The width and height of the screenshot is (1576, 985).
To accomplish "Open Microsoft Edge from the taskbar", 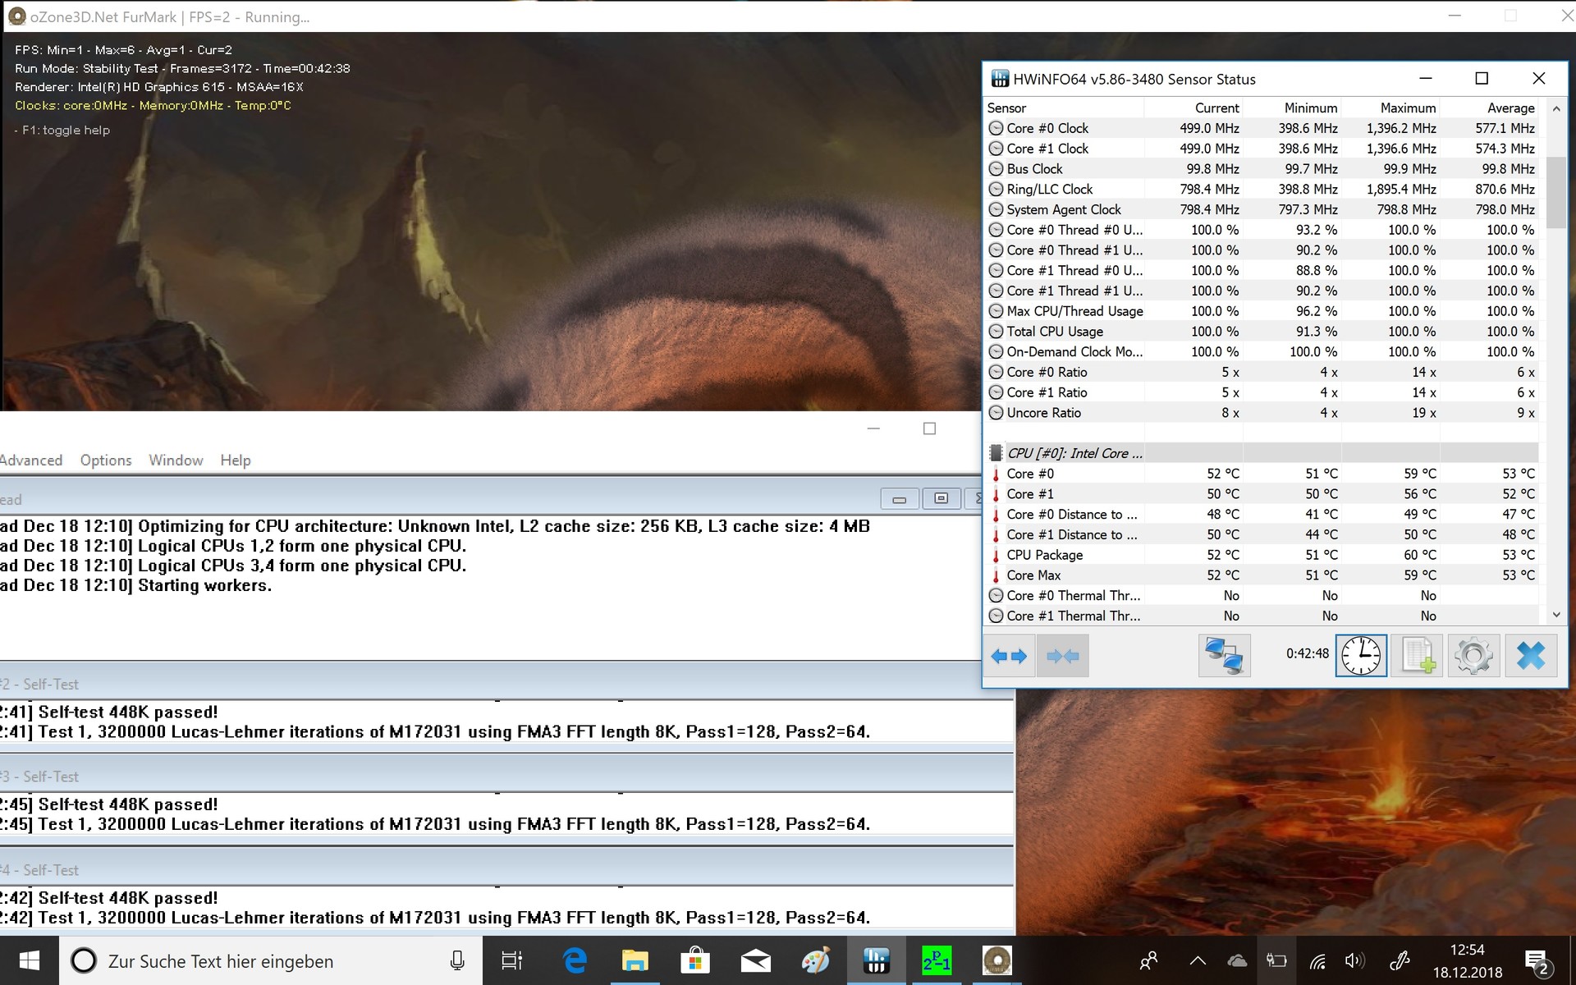I will pos(575,960).
